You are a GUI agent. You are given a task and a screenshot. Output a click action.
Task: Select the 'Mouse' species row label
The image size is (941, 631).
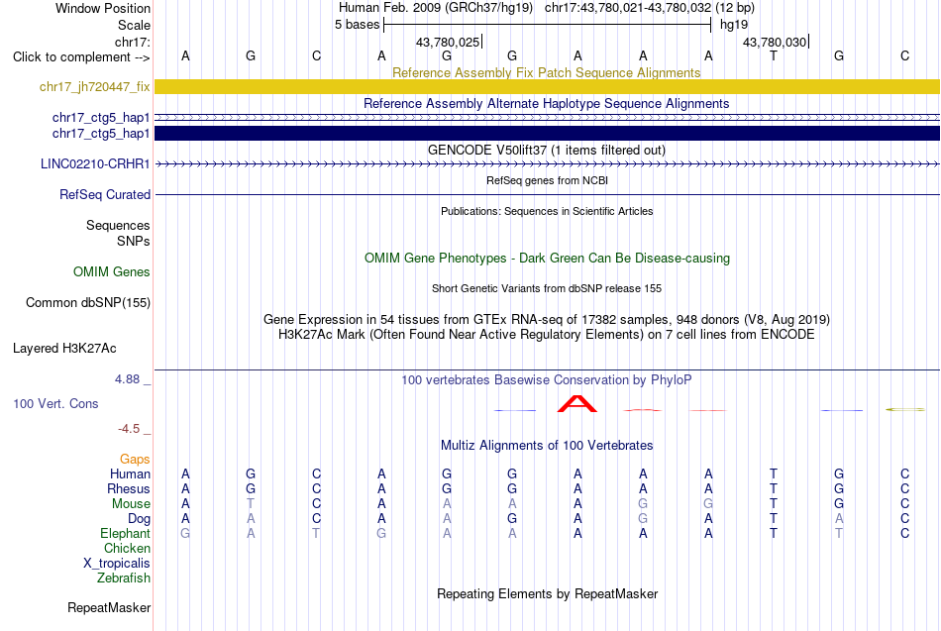point(131,504)
